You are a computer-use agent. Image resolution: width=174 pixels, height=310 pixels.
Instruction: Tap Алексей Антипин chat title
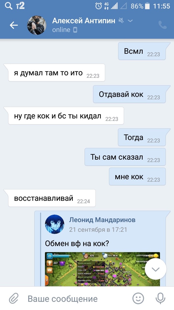tap(84, 21)
